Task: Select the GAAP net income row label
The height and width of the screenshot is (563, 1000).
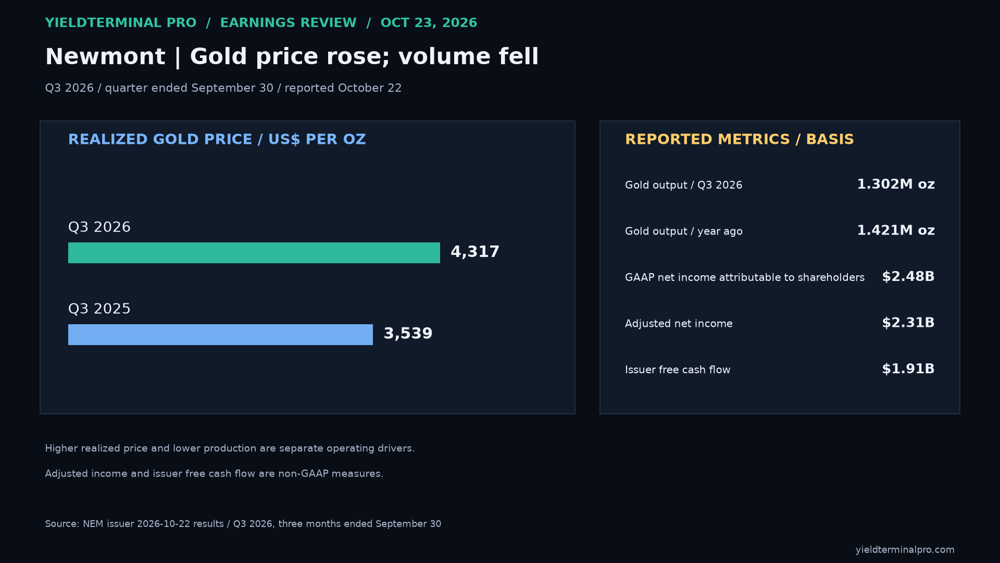Action: tap(745, 277)
